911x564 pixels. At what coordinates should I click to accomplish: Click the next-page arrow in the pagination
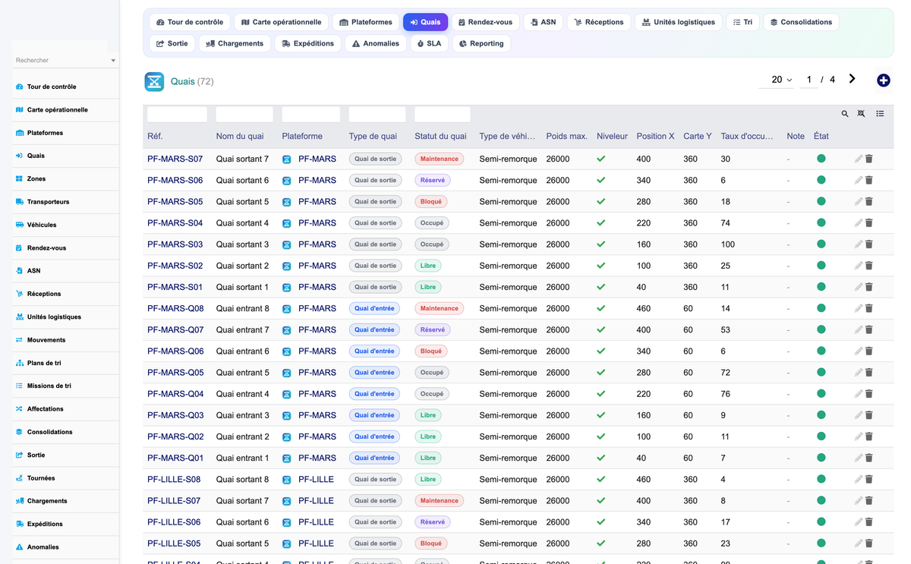[x=853, y=79]
